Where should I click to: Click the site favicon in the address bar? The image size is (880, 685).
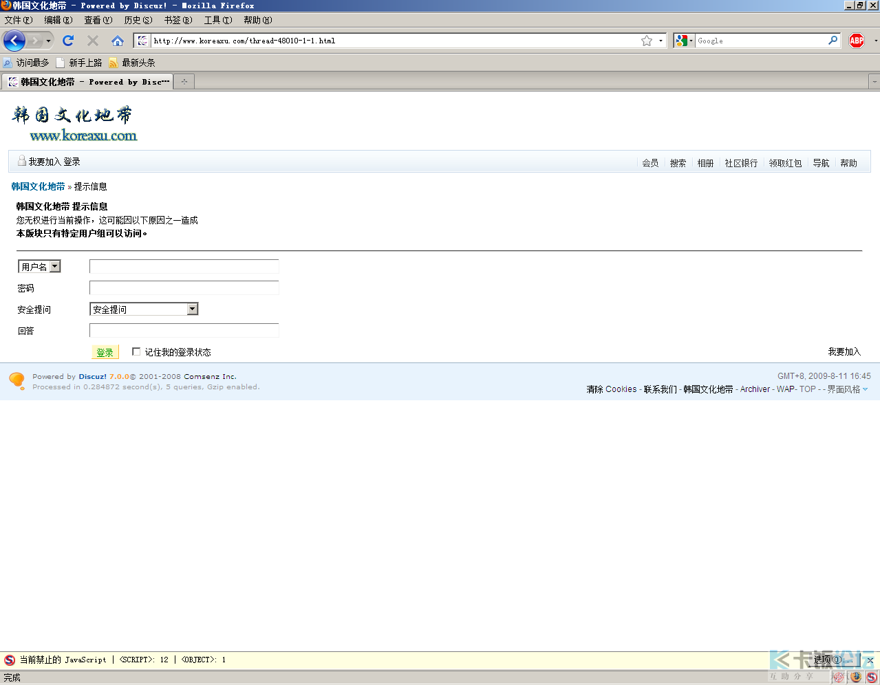point(142,41)
